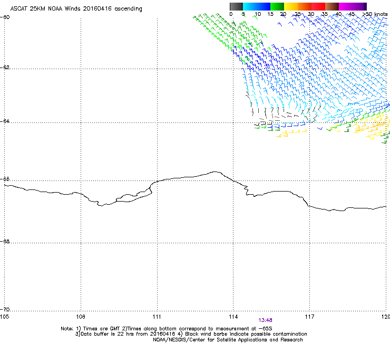The width and height of the screenshot is (390, 343).
Task: Click the chart title "ASCAT 25KM NOAA Winds 20160416 ascending"
Action: click(76, 9)
